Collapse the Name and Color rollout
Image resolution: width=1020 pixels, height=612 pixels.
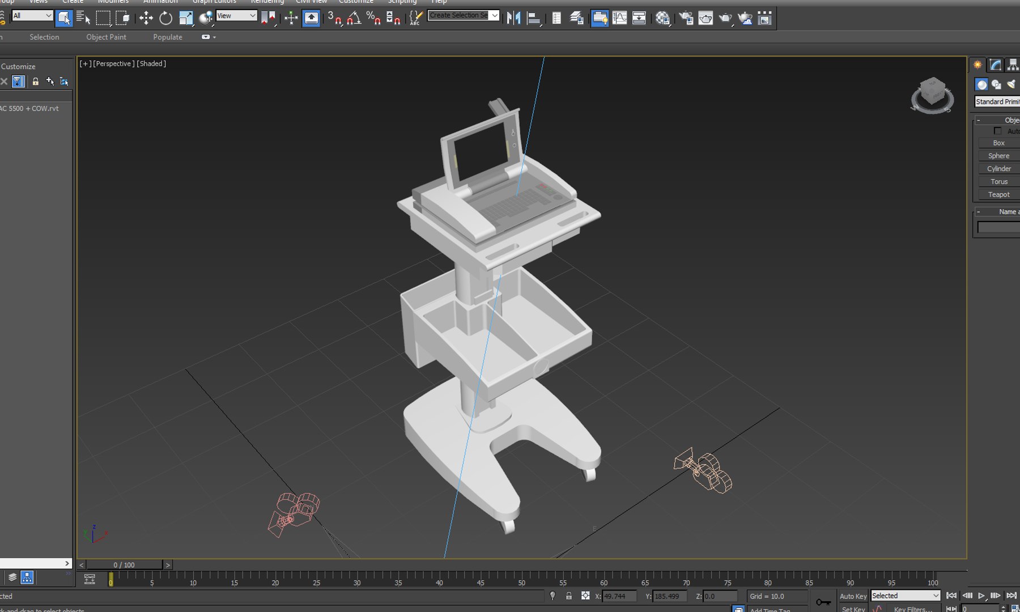pos(979,211)
